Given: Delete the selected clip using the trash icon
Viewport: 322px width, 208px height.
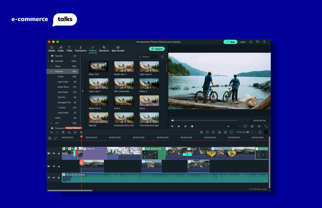Looking at the screenshot, I should tap(63, 132).
